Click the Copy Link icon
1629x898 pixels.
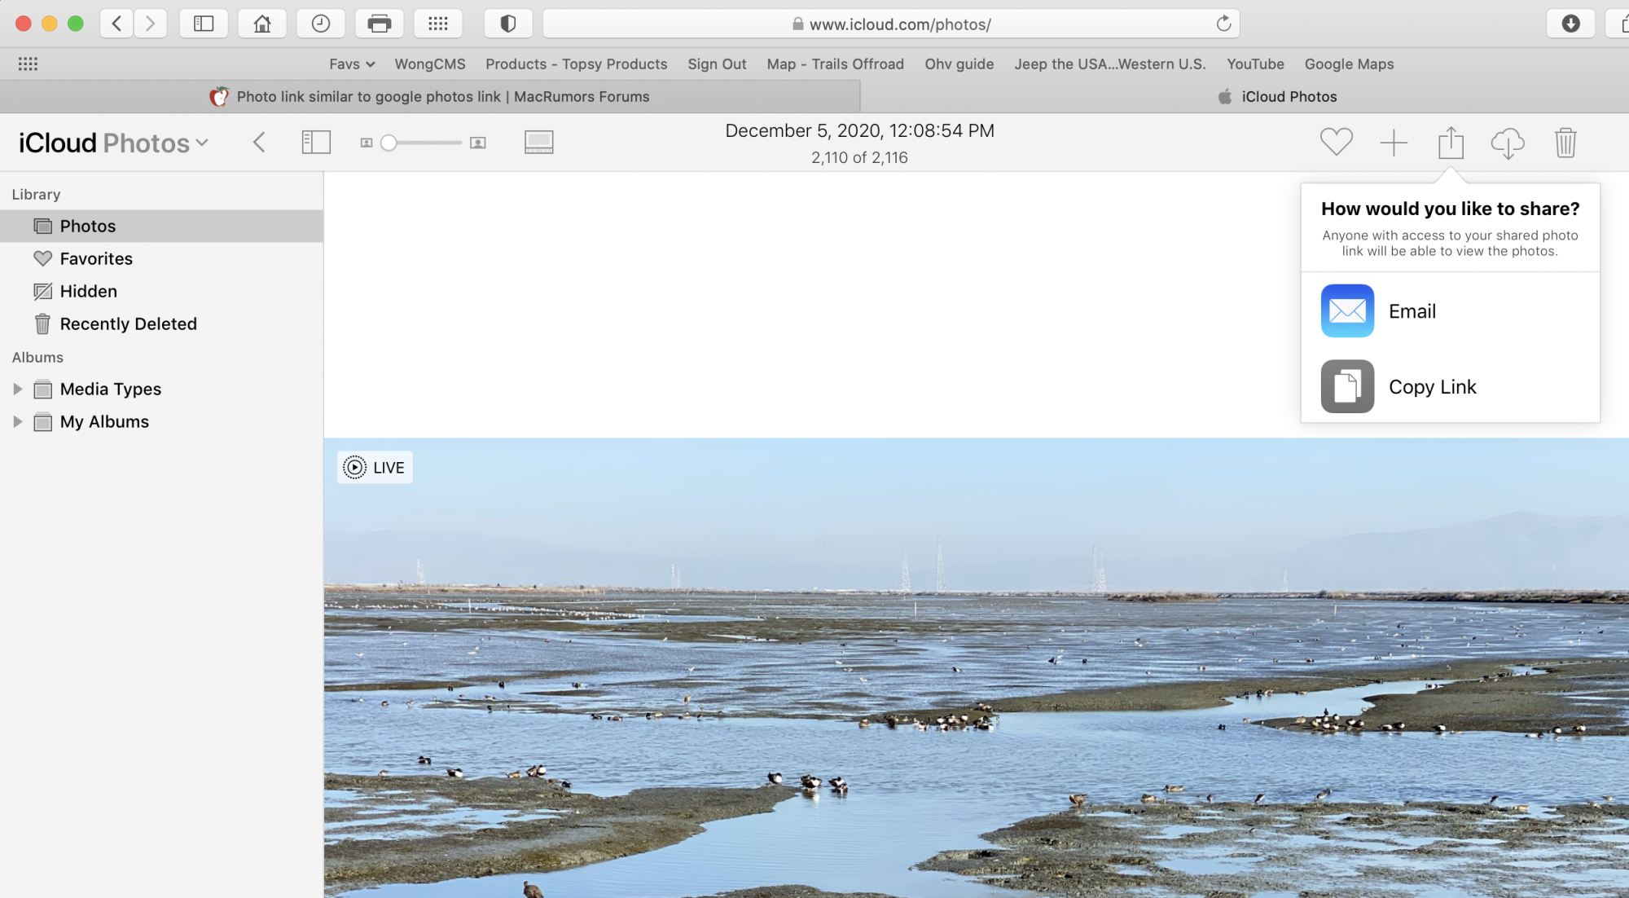coord(1347,386)
